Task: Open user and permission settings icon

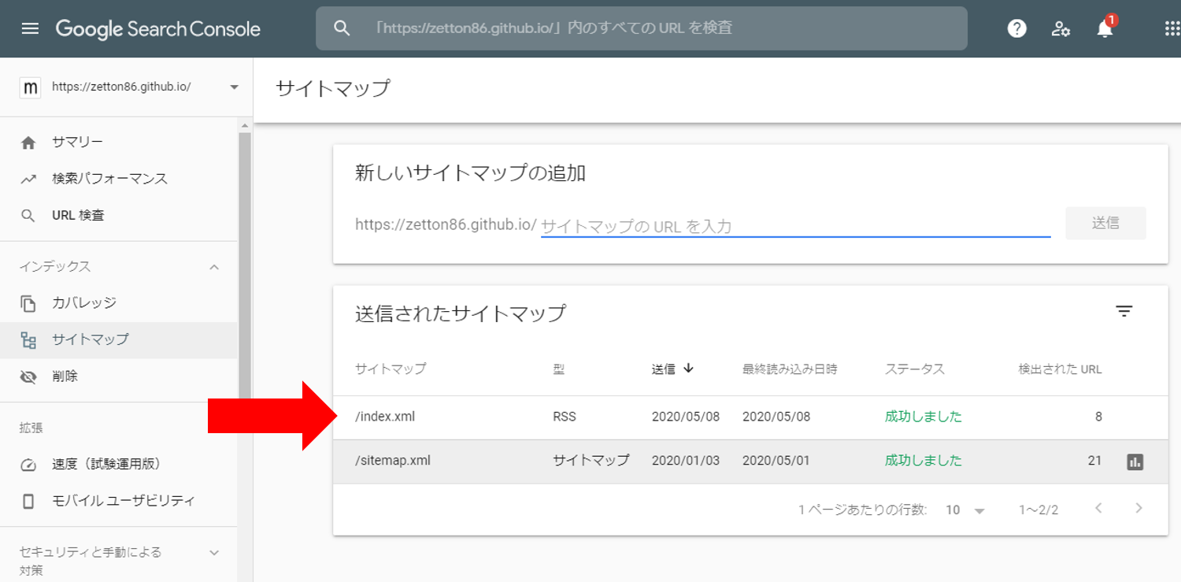Action: coord(1061,29)
